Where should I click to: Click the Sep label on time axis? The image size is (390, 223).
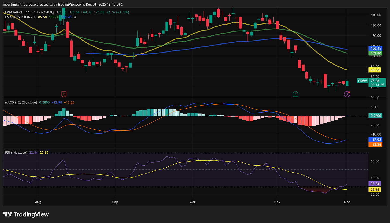(x=115, y=202)
